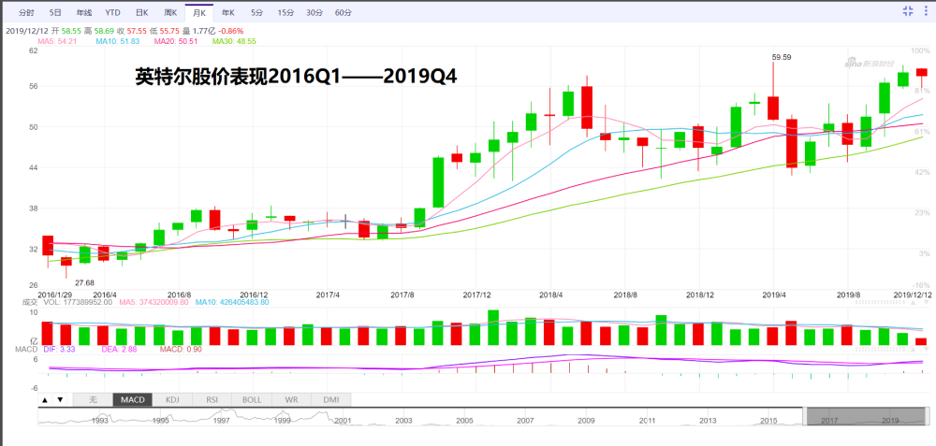The height and width of the screenshot is (446, 936).
Task: Click the tall green candle after 2017/8
Action: 438,181
